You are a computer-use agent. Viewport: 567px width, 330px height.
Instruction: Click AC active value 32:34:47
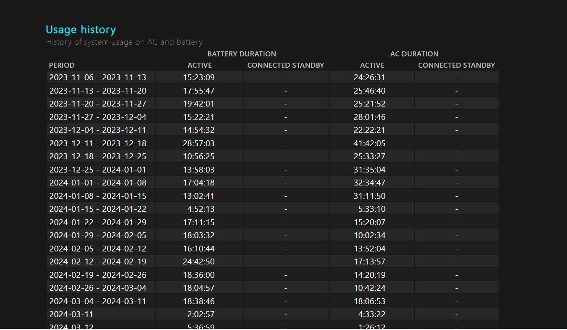coord(370,183)
